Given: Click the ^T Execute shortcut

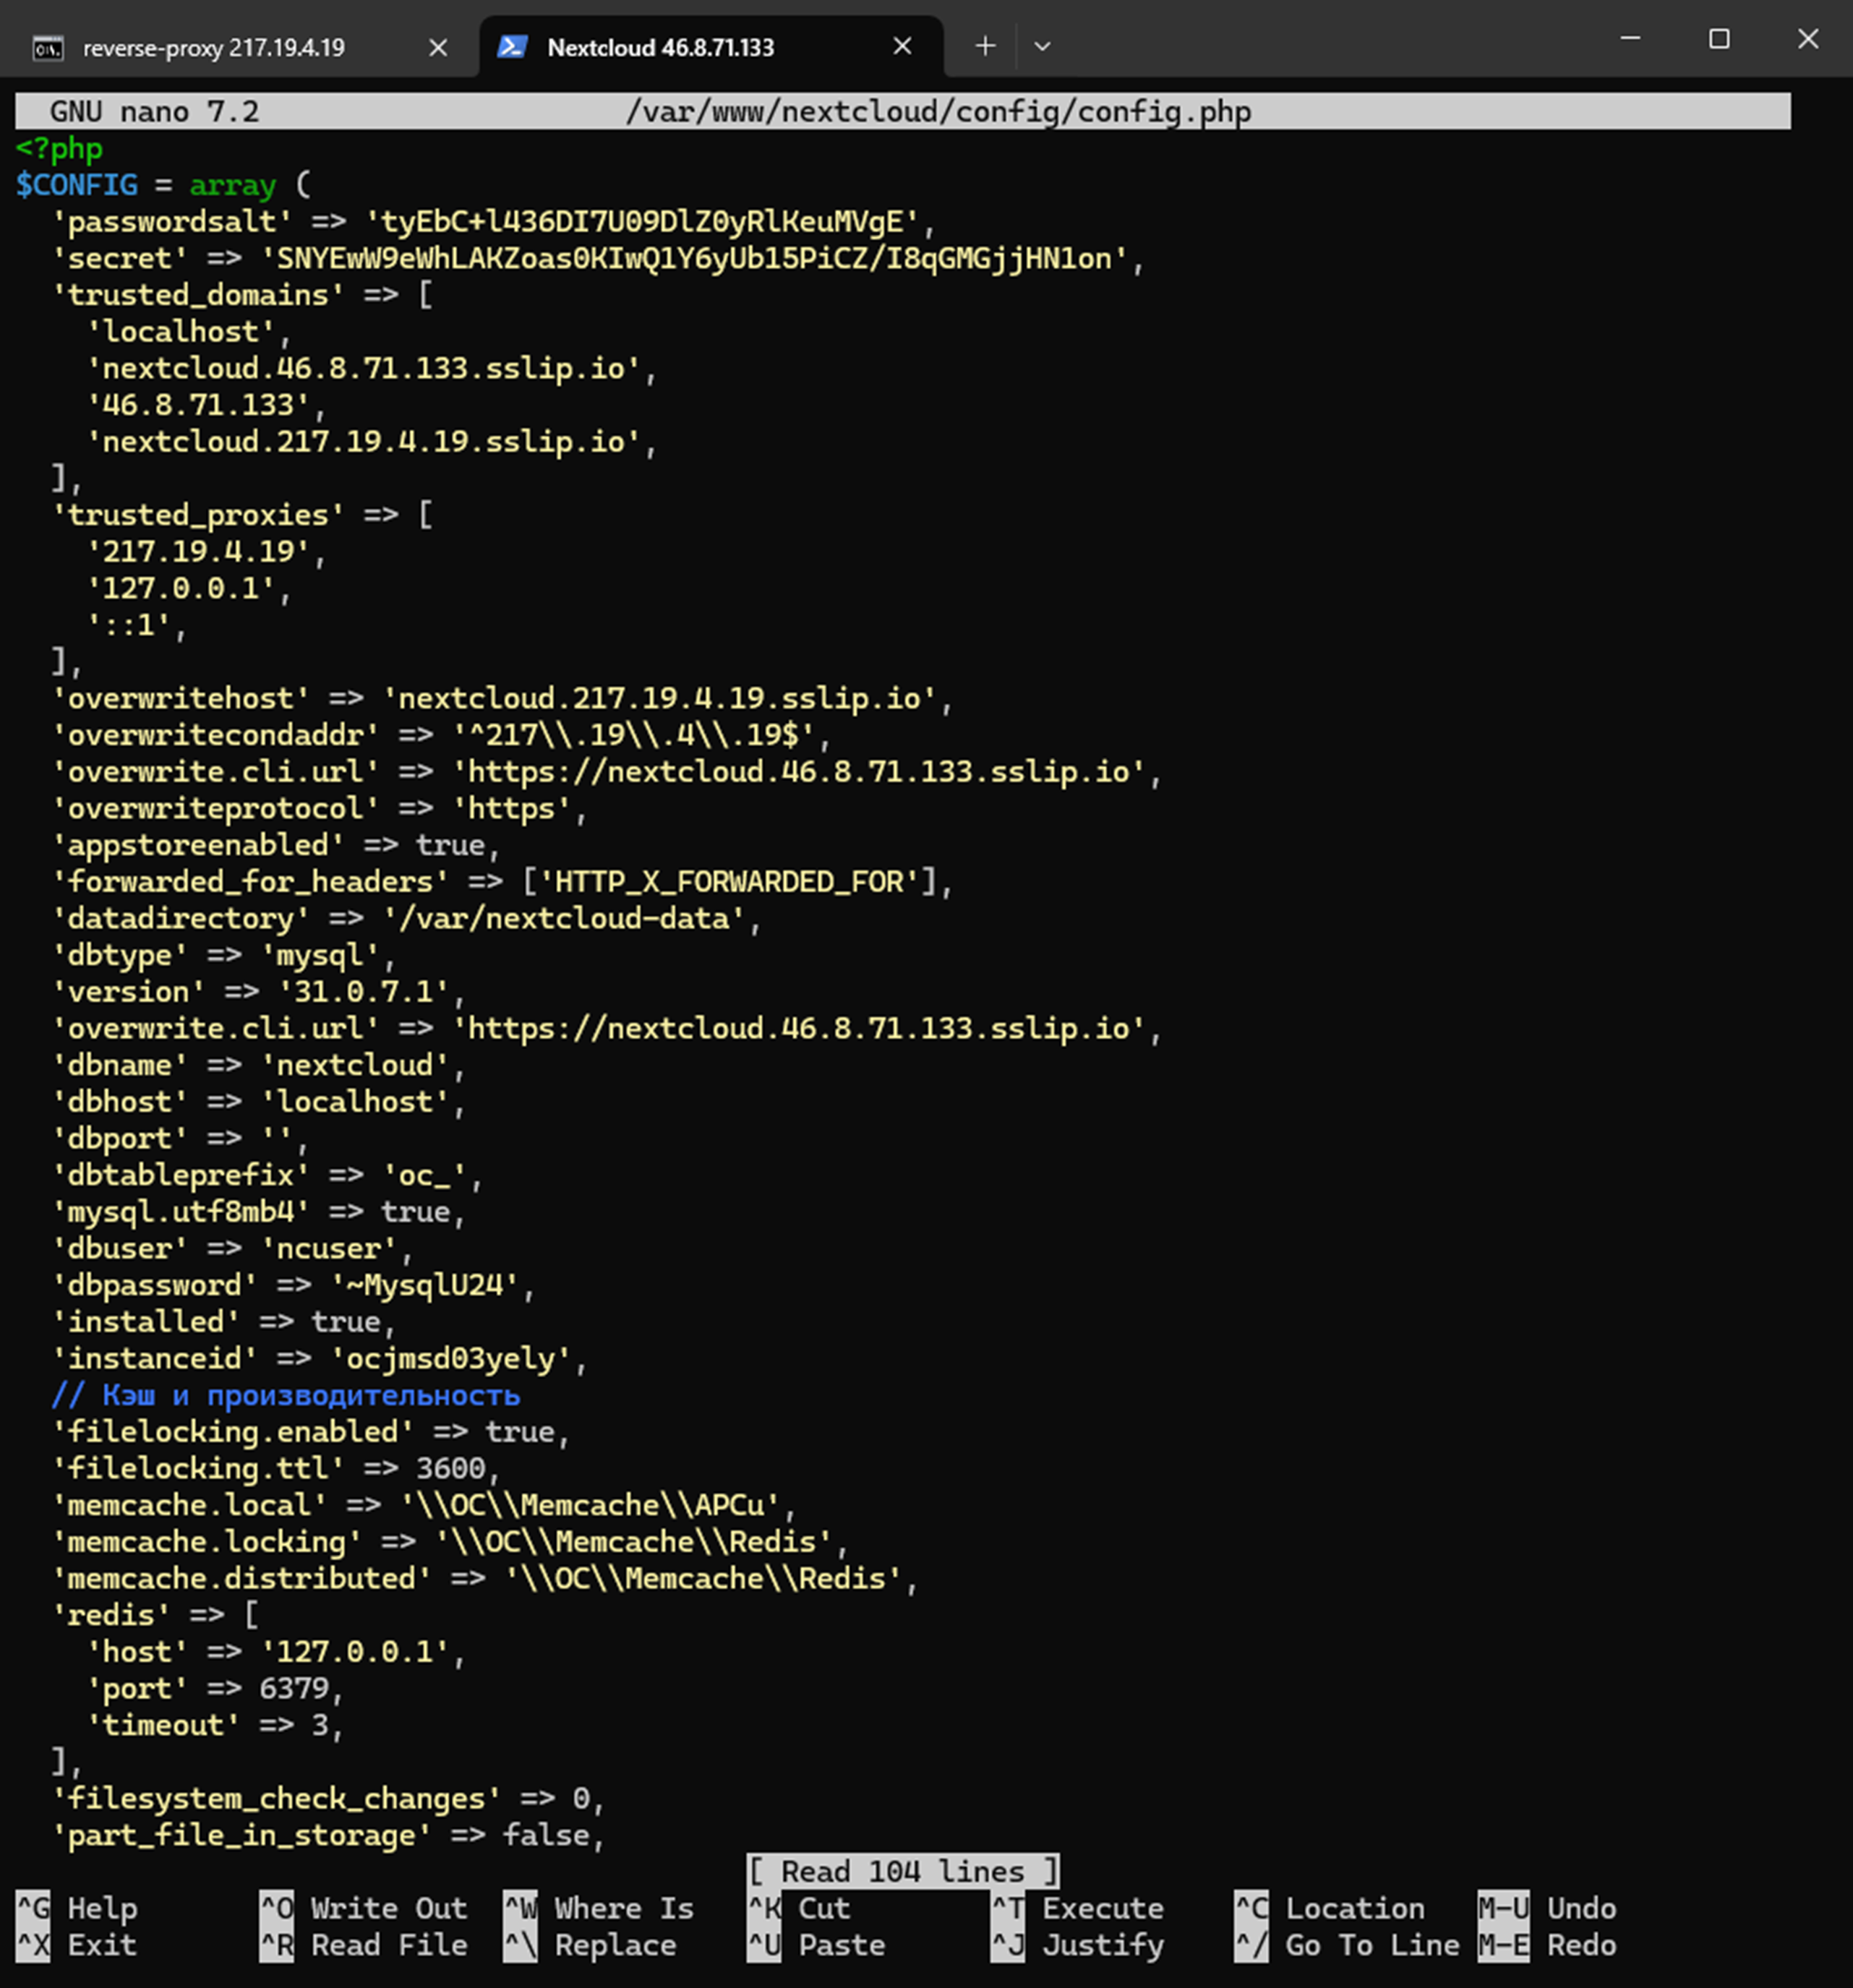Looking at the screenshot, I should pos(1078,1908).
